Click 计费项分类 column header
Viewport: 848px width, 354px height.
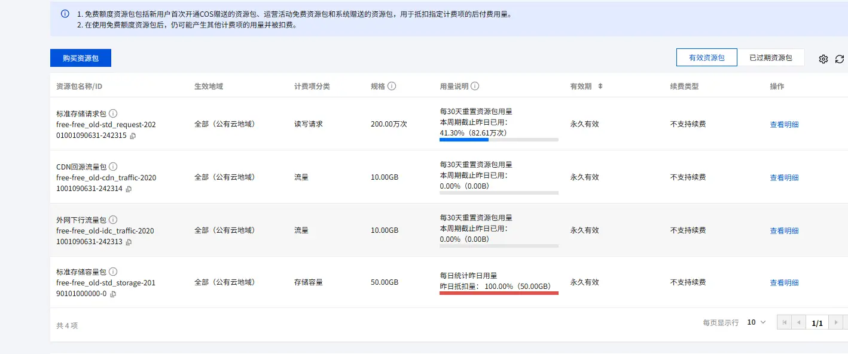pyautogui.click(x=312, y=86)
